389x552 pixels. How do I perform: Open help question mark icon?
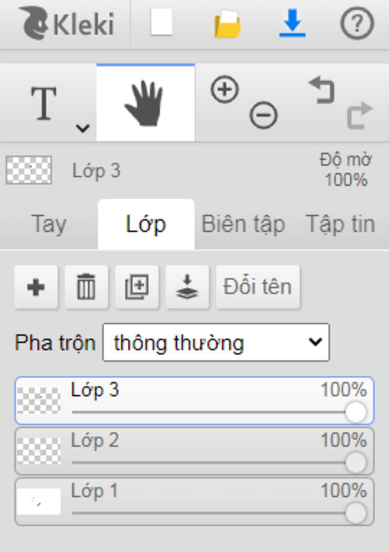(x=357, y=24)
